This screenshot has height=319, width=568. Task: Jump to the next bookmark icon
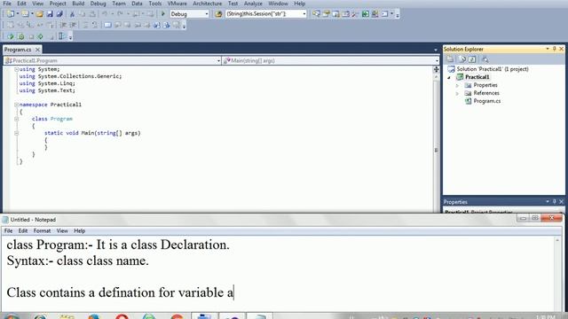point(127,25)
